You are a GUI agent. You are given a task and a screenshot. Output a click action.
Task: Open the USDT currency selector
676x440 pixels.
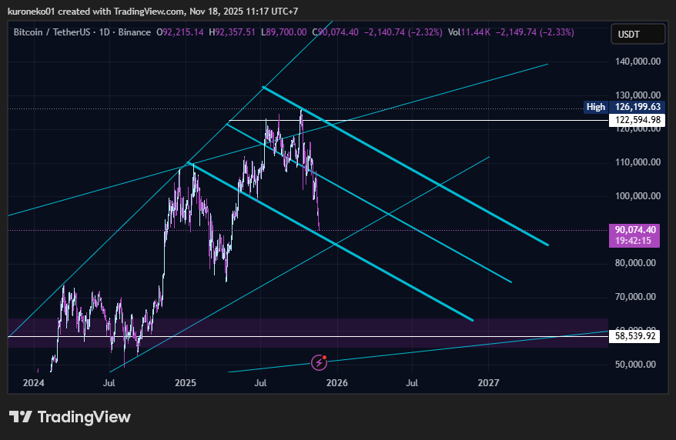638,35
